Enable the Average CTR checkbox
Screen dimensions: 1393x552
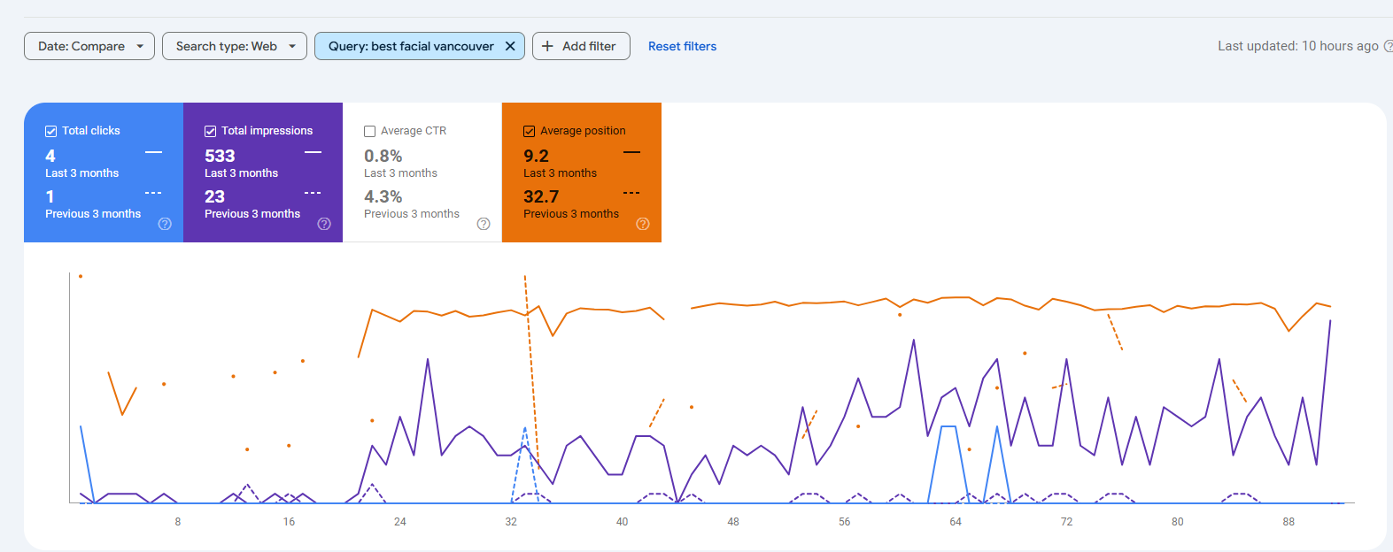370,131
